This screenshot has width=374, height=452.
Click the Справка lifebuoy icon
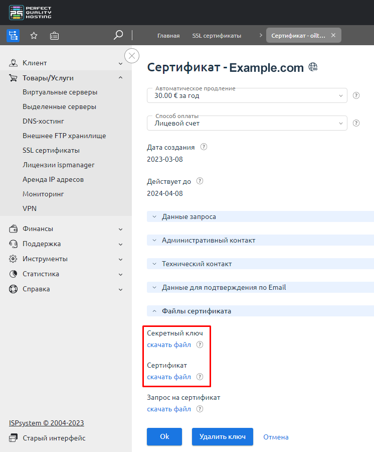point(13,289)
